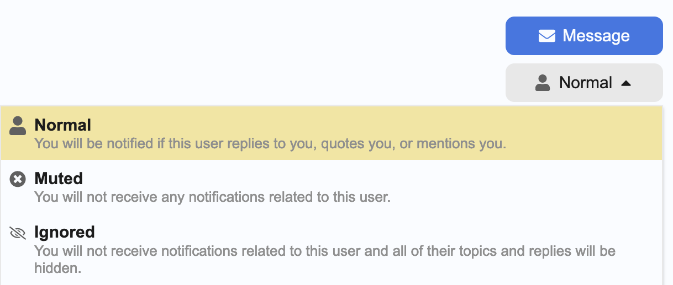Click the circled X icon next to Muted
Image resolution: width=673 pixels, height=285 pixels.
point(18,179)
